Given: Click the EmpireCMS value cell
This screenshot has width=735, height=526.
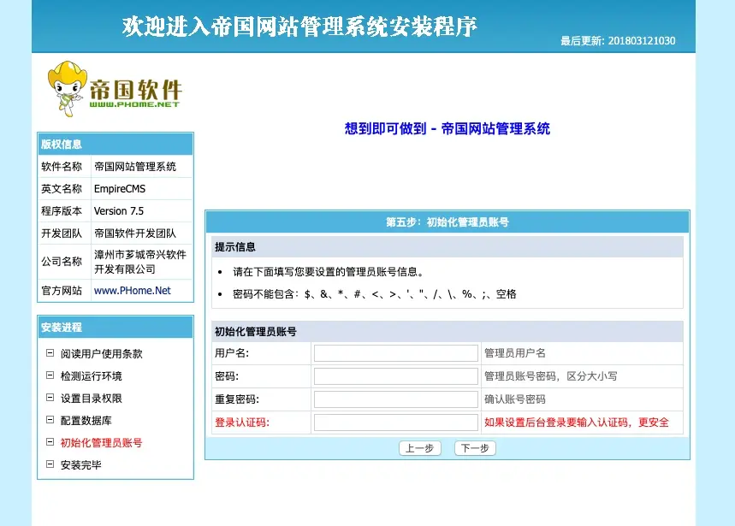Looking at the screenshot, I should [x=141, y=189].
